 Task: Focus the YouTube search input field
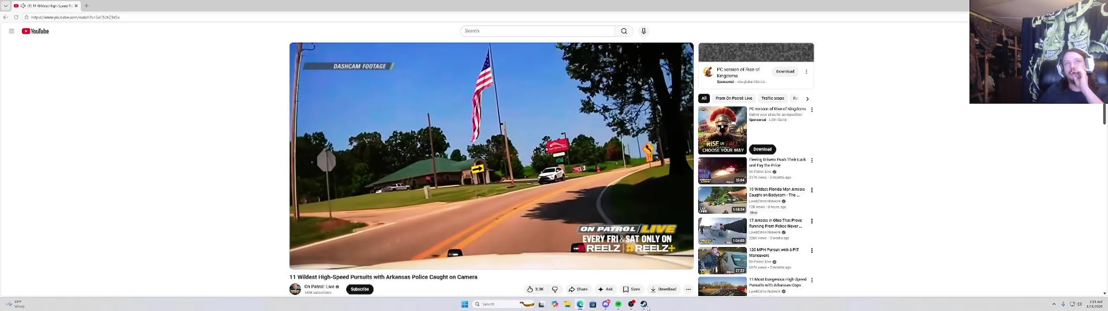(x=538, y=31)
